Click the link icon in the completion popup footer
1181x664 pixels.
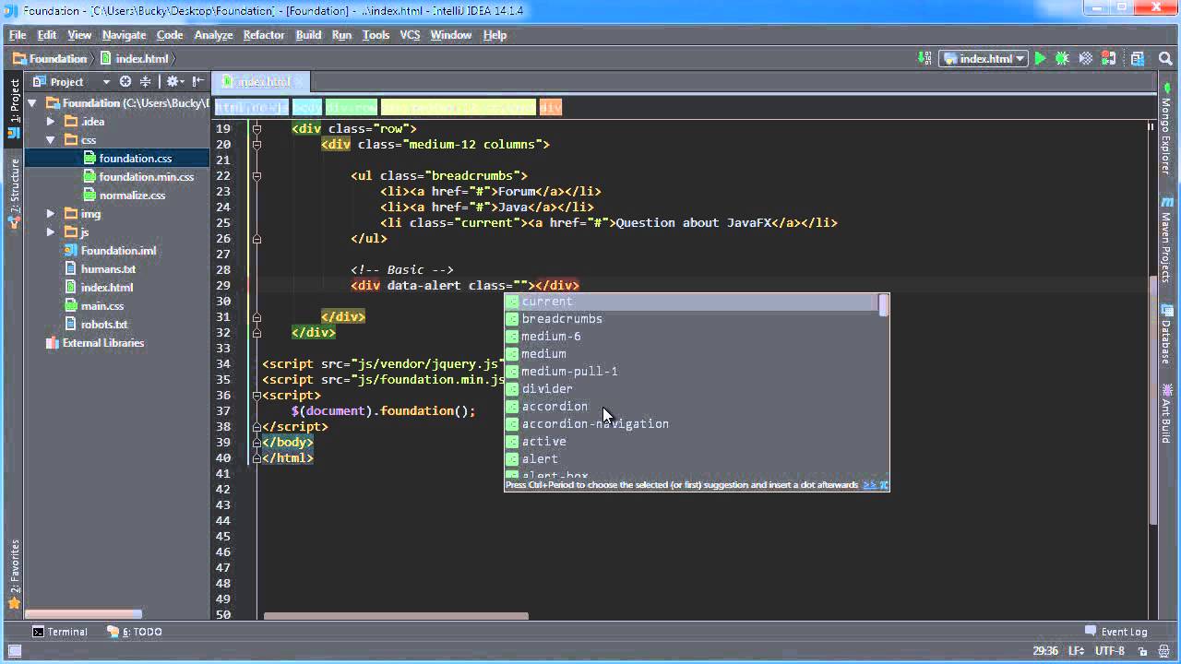868,484
